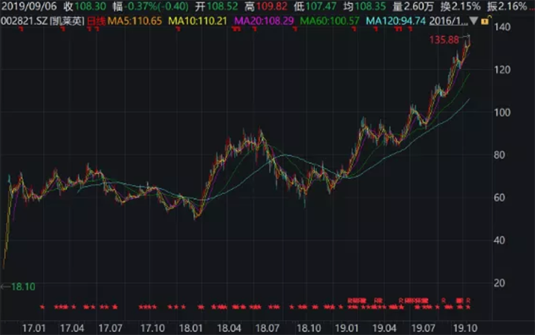Click the first red star event marker at far left
535x335 pixels.
(42, 306)
